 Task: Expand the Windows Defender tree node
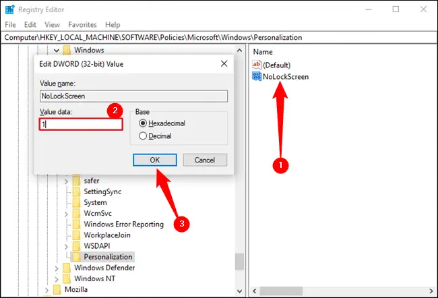[57, 268]
